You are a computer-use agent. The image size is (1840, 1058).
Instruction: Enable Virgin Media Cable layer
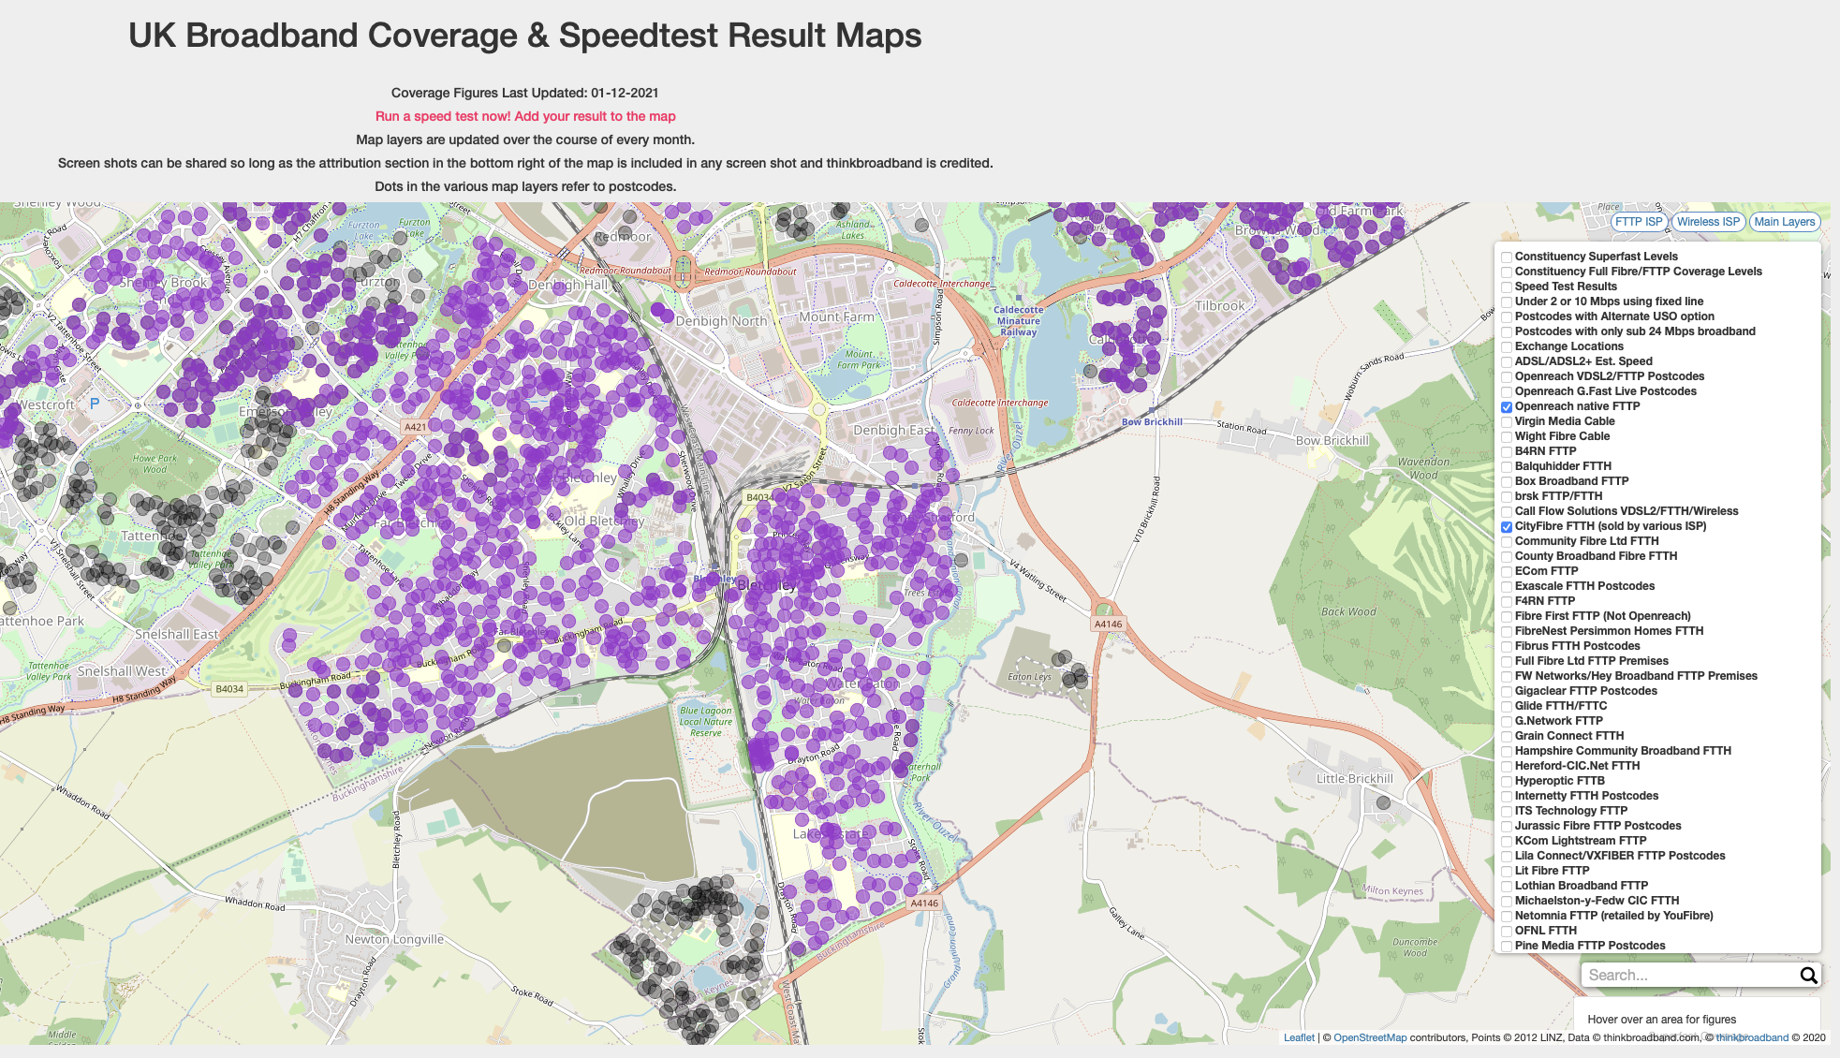pos(1507,421)
